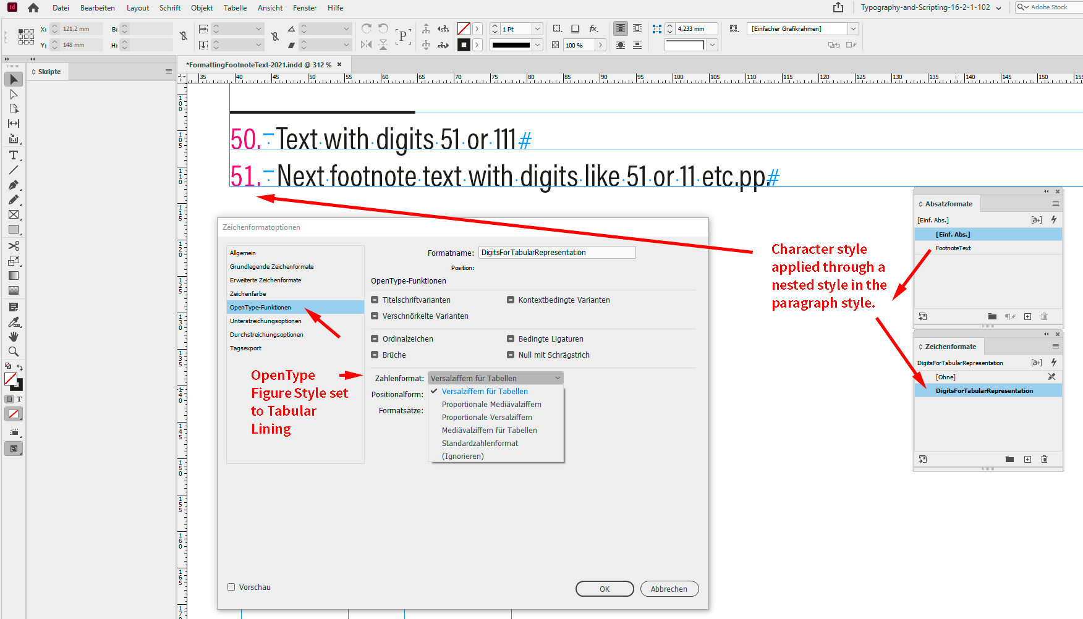This screenshot has width=1083, height=619.
Task: Toggle the Titelschriftvarianten checkbox
Action: (x=375, y=300)
